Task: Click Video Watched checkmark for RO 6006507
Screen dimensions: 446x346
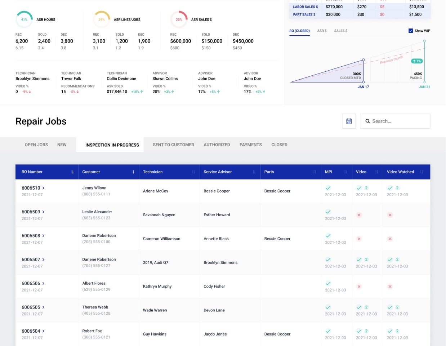Action: (x=390, y=259)
